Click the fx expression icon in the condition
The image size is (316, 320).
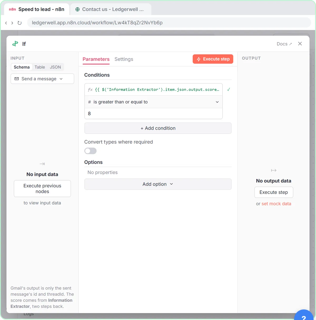[90, 89]
